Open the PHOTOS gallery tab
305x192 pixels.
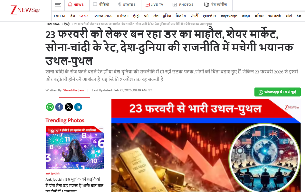183,4
